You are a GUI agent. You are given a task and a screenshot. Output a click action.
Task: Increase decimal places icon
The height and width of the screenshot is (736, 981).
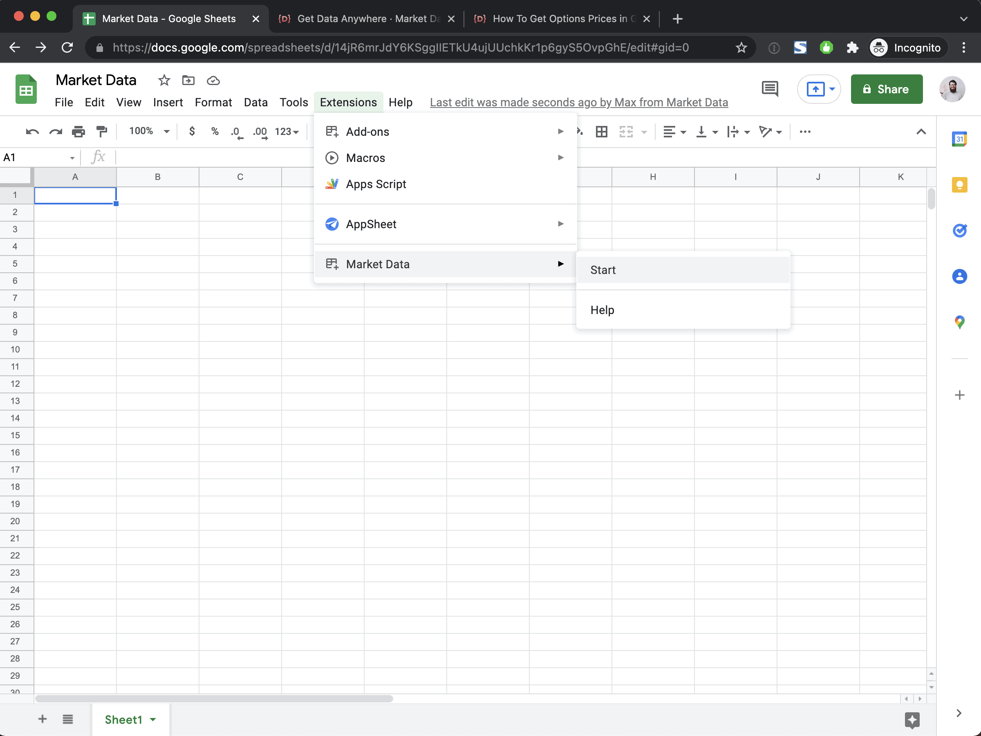(x=260, y=132)
